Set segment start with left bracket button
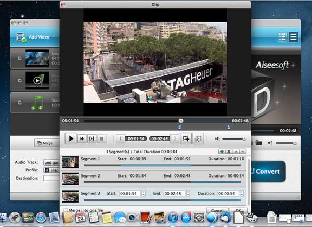The height and width of the screenshot is (227, 312). (x=121, y=138)
